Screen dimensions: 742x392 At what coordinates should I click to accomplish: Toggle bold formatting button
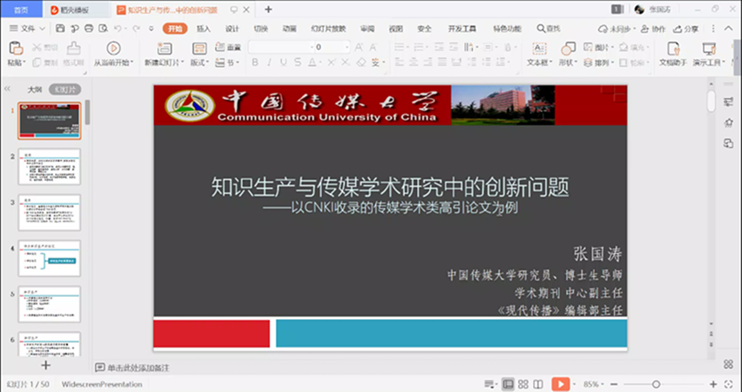255,63
